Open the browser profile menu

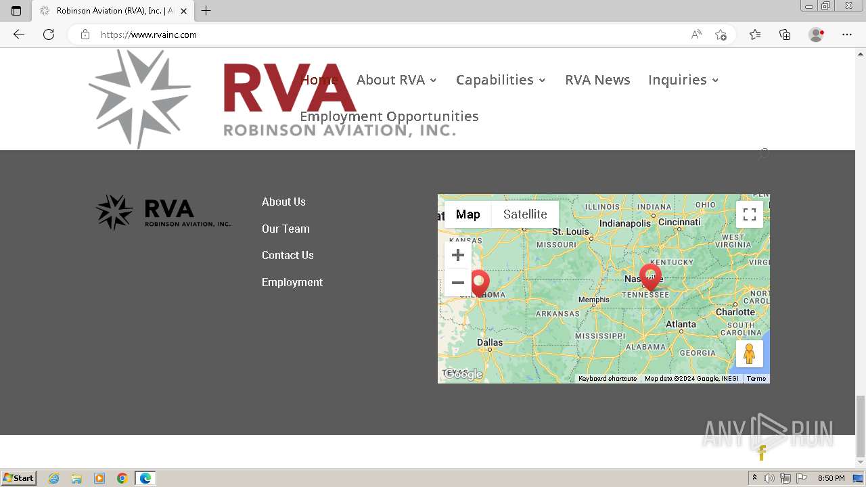pos(817,34)
